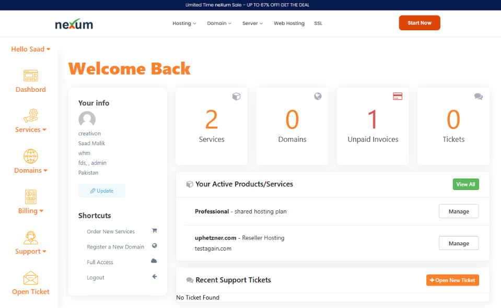Viewport: 501px width, 308px height.
Task: Click the shopping cart icon beside Order New Services
Action: [x=154, y=231]
